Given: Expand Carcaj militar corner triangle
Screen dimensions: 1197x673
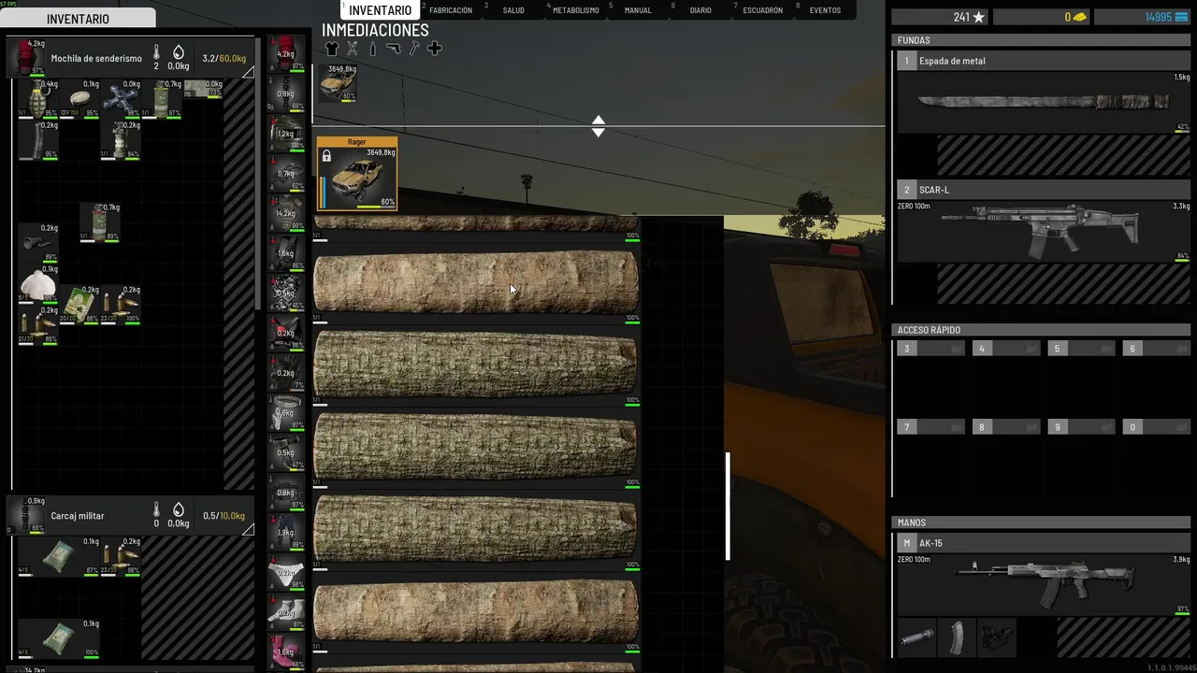Looking at the screenshot, I should (249, 529).
